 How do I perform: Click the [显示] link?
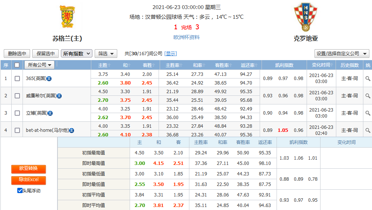[171, 54]
